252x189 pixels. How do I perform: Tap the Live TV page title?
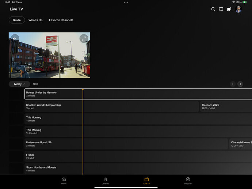tap(16, 9)
